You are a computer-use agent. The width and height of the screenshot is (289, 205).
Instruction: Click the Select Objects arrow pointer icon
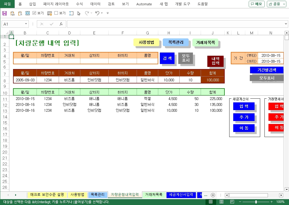point(79,13)
